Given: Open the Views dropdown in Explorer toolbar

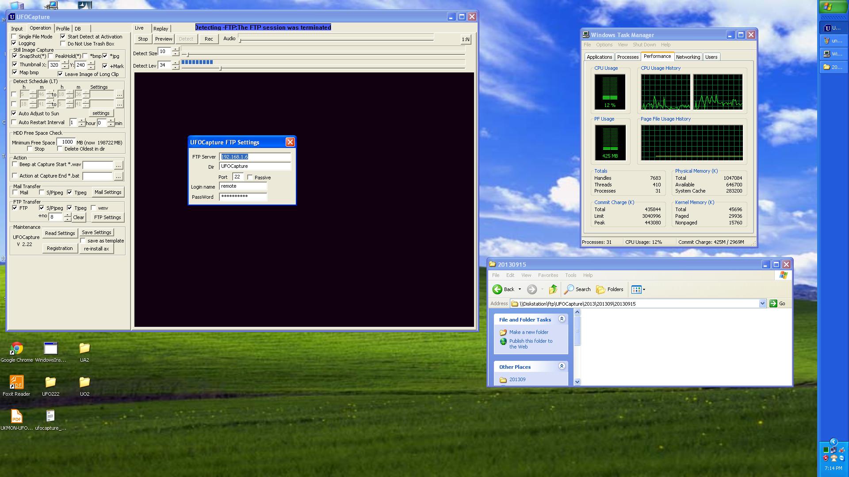Looking at the screenshot, I should 639,289.
